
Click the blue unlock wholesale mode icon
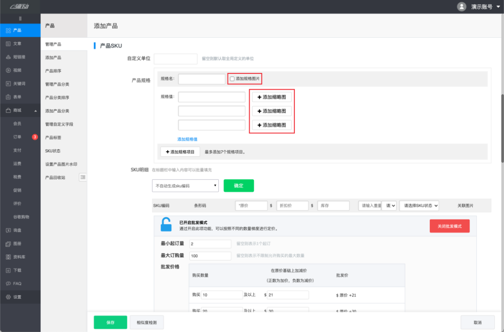coord(166,225)
